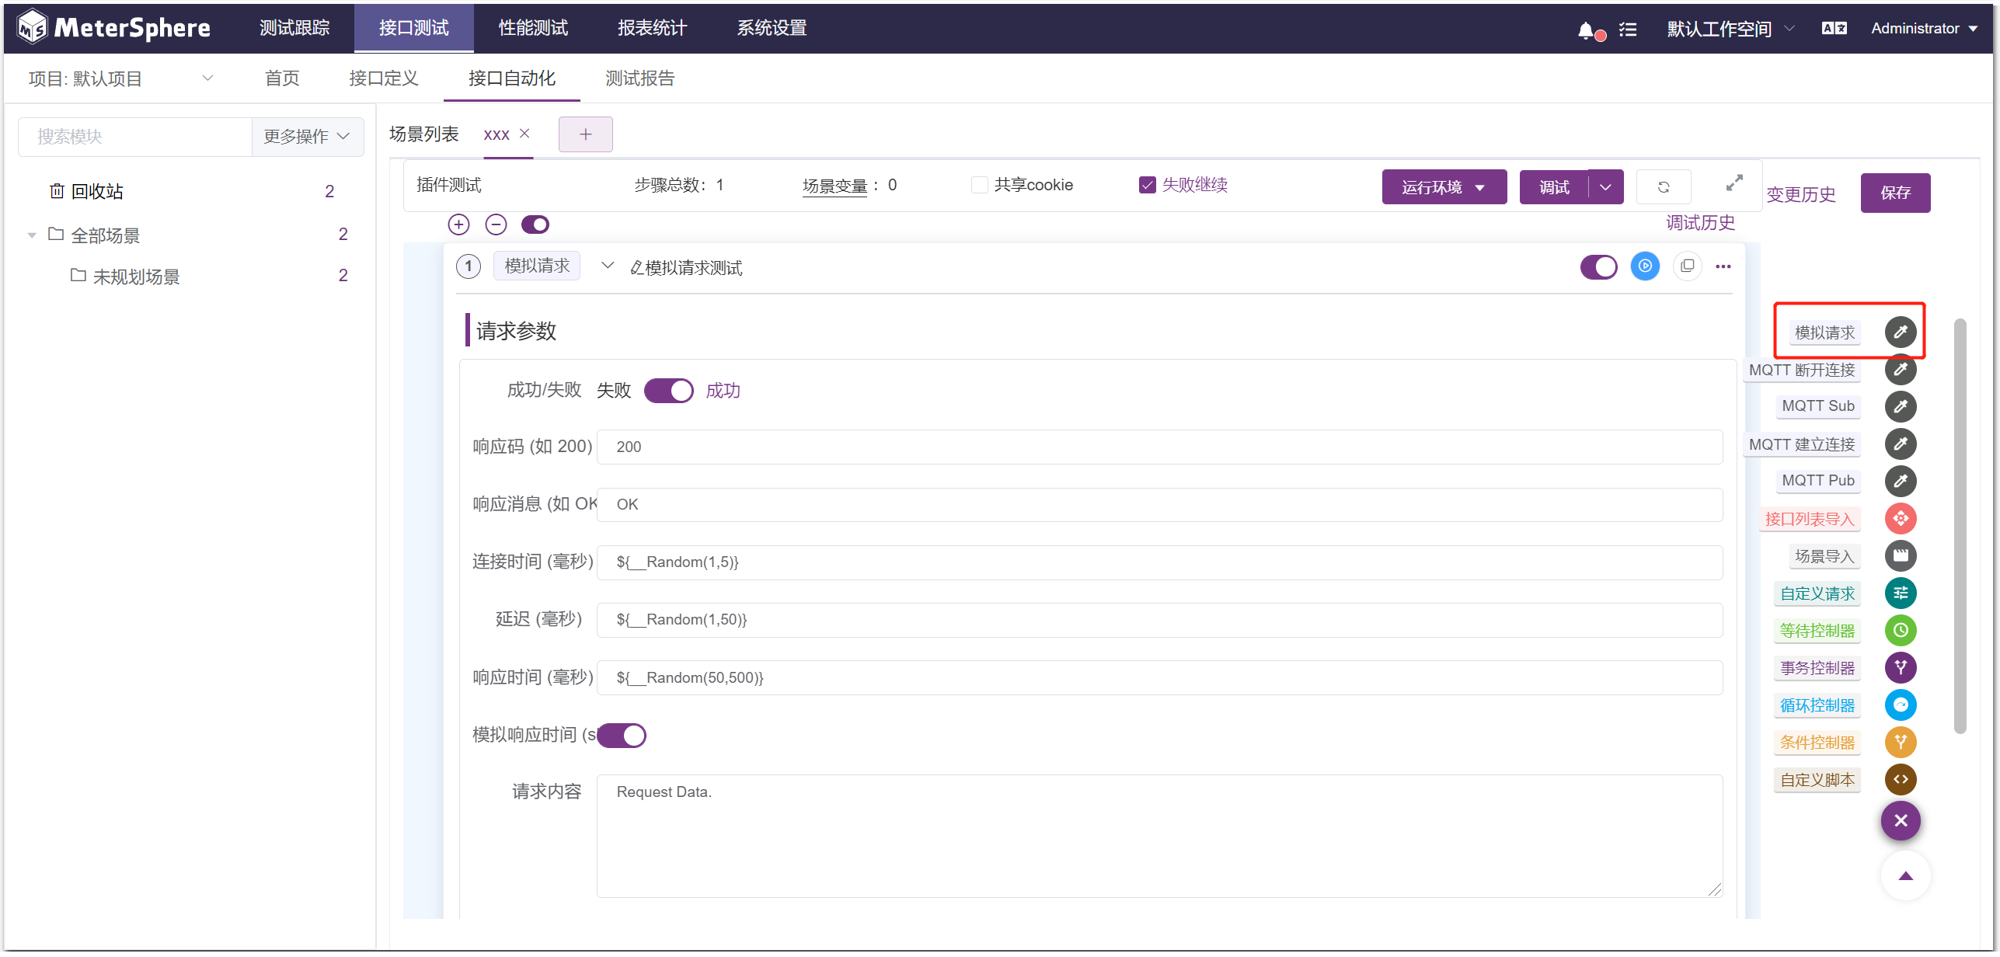Collapse the 全部场景 tree node
2000x957 pixels.
[x=32, y=235]
